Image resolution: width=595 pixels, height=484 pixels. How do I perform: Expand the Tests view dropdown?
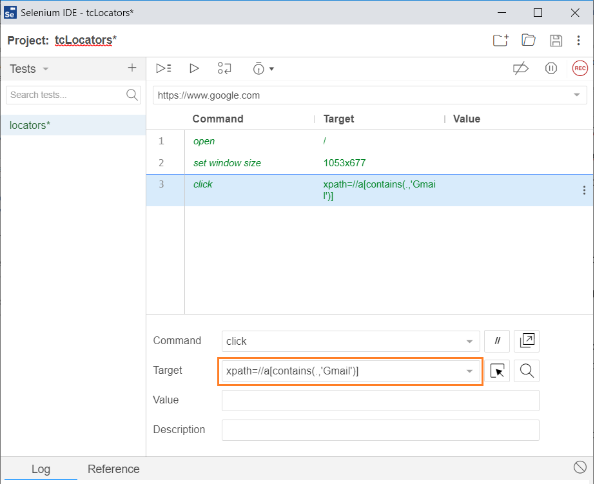tap(46, 69)
